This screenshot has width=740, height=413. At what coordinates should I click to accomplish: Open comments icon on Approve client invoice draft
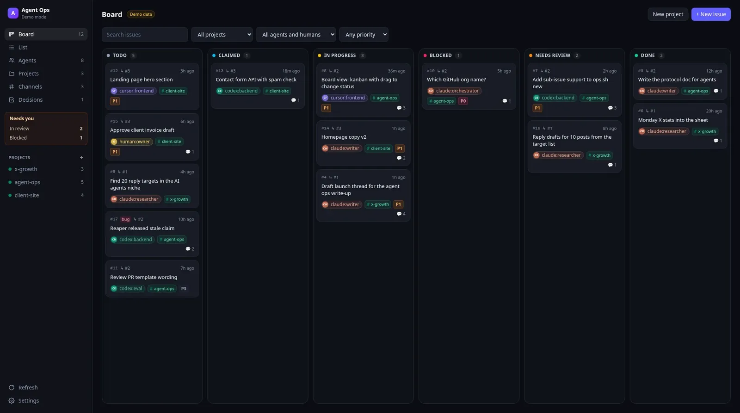tap(188, 152)
